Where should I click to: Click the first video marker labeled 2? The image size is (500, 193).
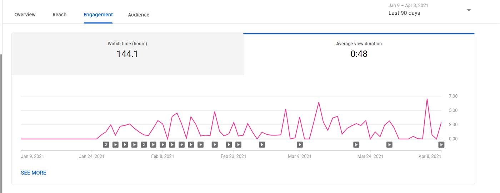[x=106, y=145]
